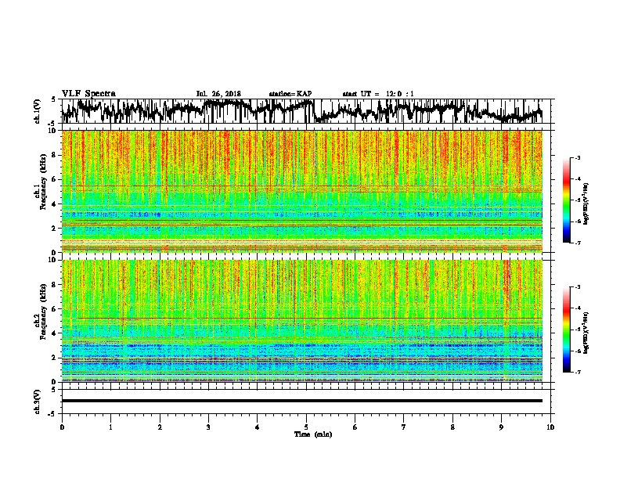Click the "VLF Spectra" plot title
The height and width of the screenshot is (479, 620).
[88, 93]
